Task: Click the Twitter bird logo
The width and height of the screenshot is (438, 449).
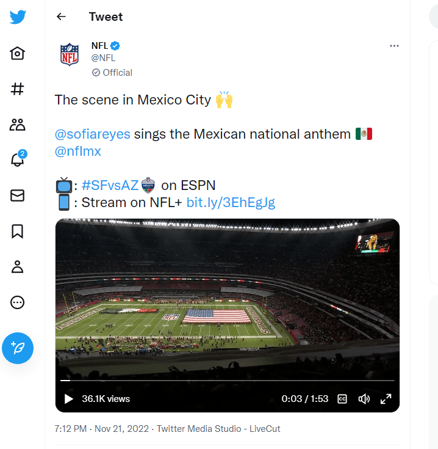Action: tap(18, 17)
